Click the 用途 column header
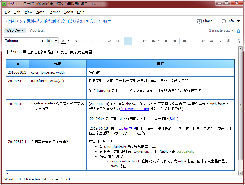This screenshot has width=245, height=185. click(x=161, y=64)
